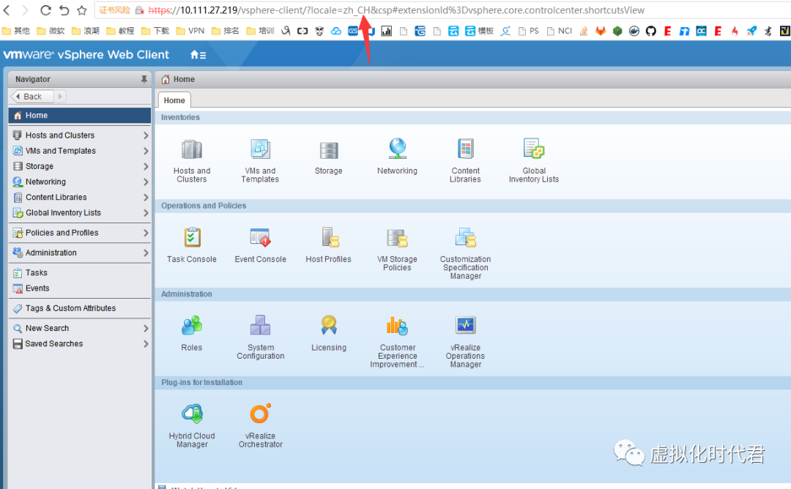This screenshot has width=791, height=489.
Task: Open the Customization Specification Manager
Action: click(x=465, y=238)
